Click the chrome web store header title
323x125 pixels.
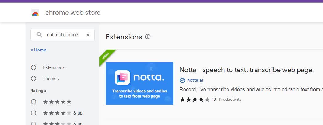click(73, 13)
